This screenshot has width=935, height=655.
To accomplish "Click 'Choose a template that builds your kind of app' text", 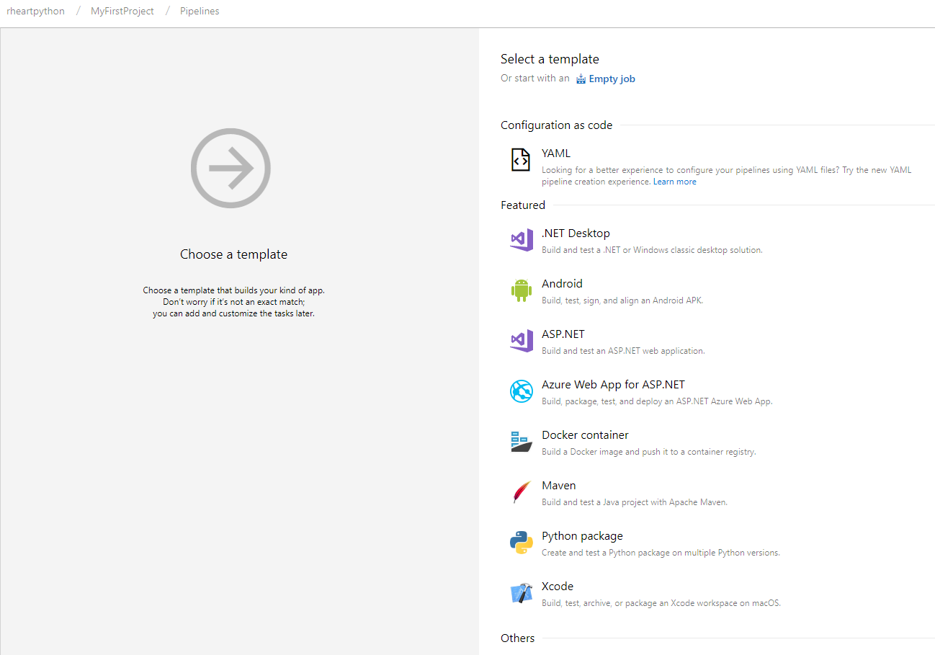I will (234, 290).
